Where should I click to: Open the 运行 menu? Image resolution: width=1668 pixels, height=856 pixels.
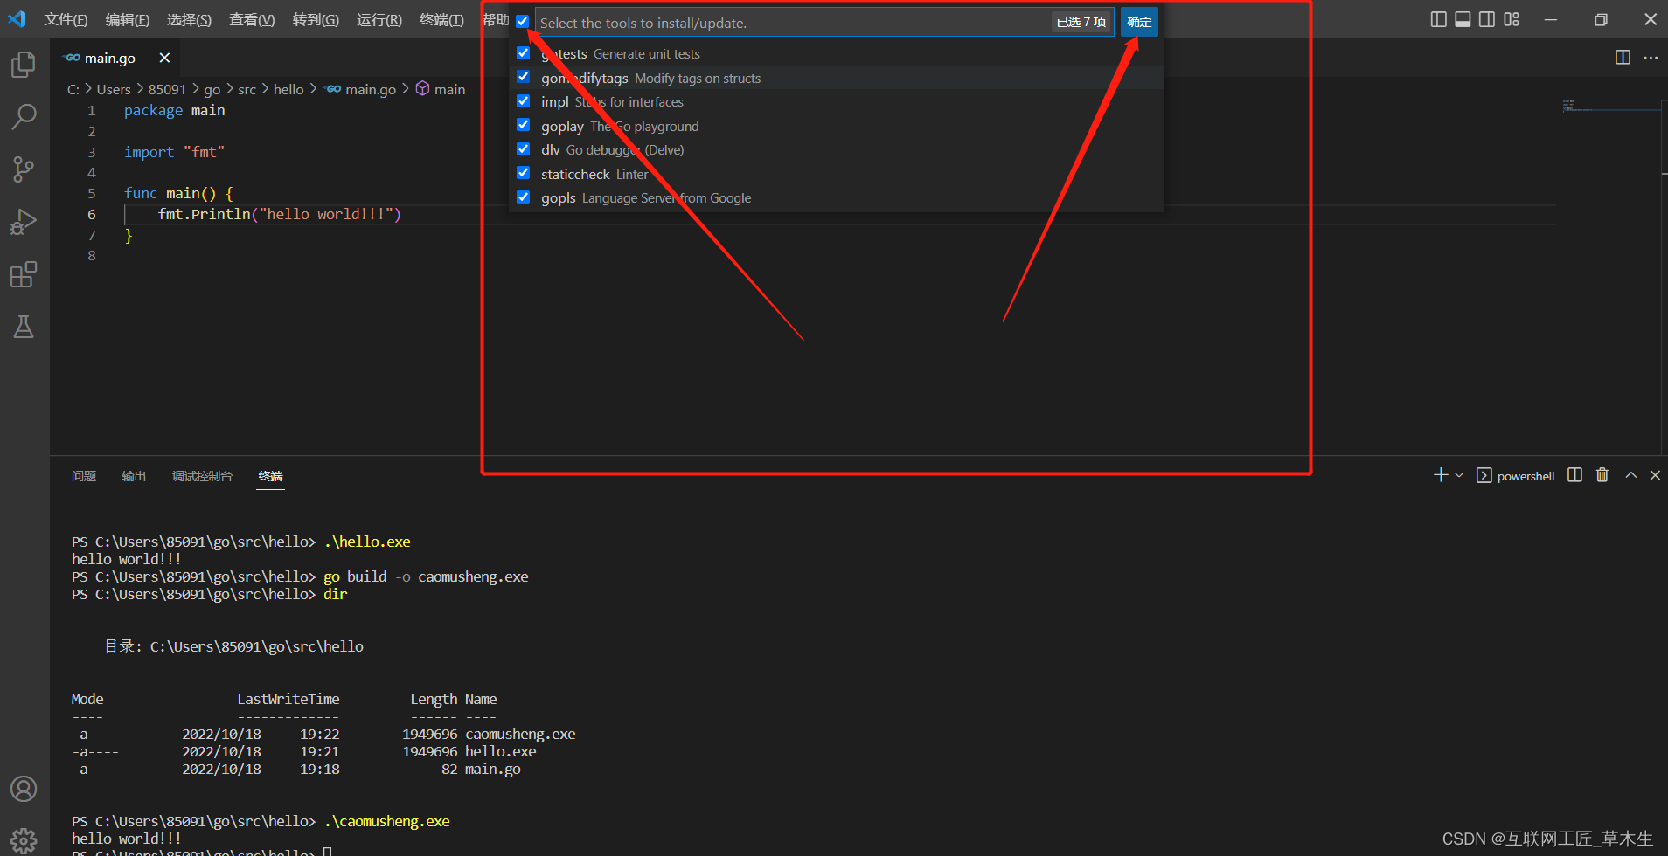point(379,19)
